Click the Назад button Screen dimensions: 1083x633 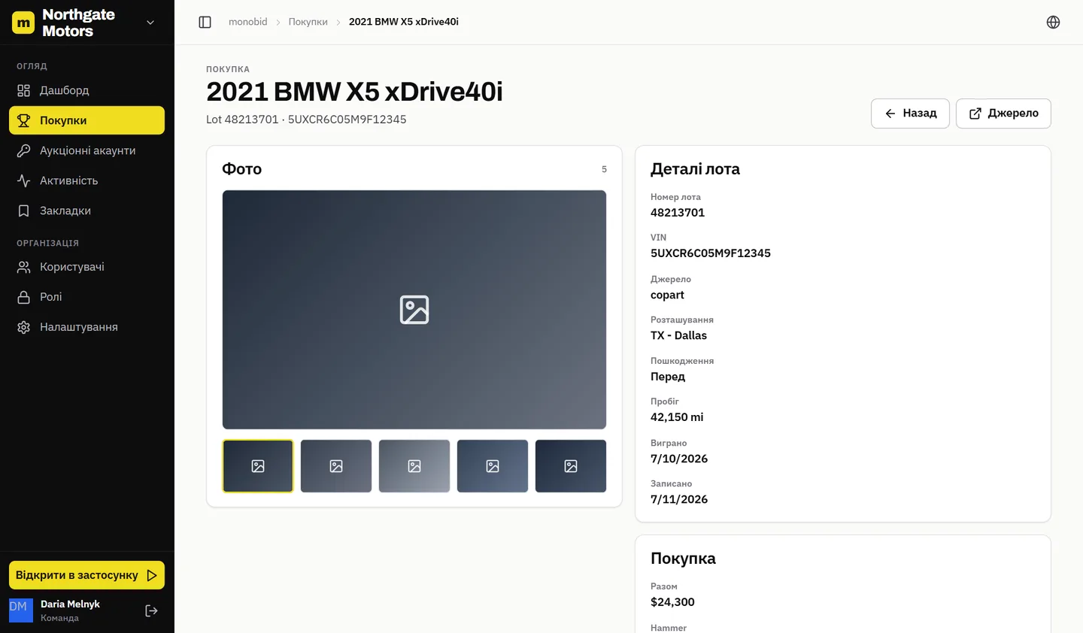click(x=910, y=114)
